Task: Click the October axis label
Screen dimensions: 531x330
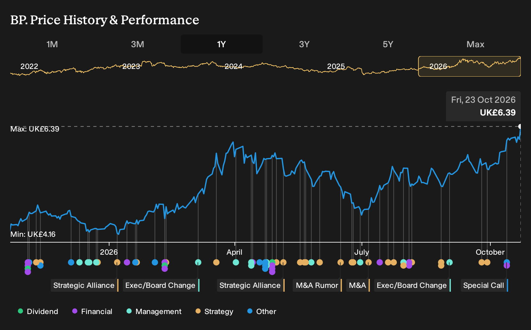Action: pos(490,252)
